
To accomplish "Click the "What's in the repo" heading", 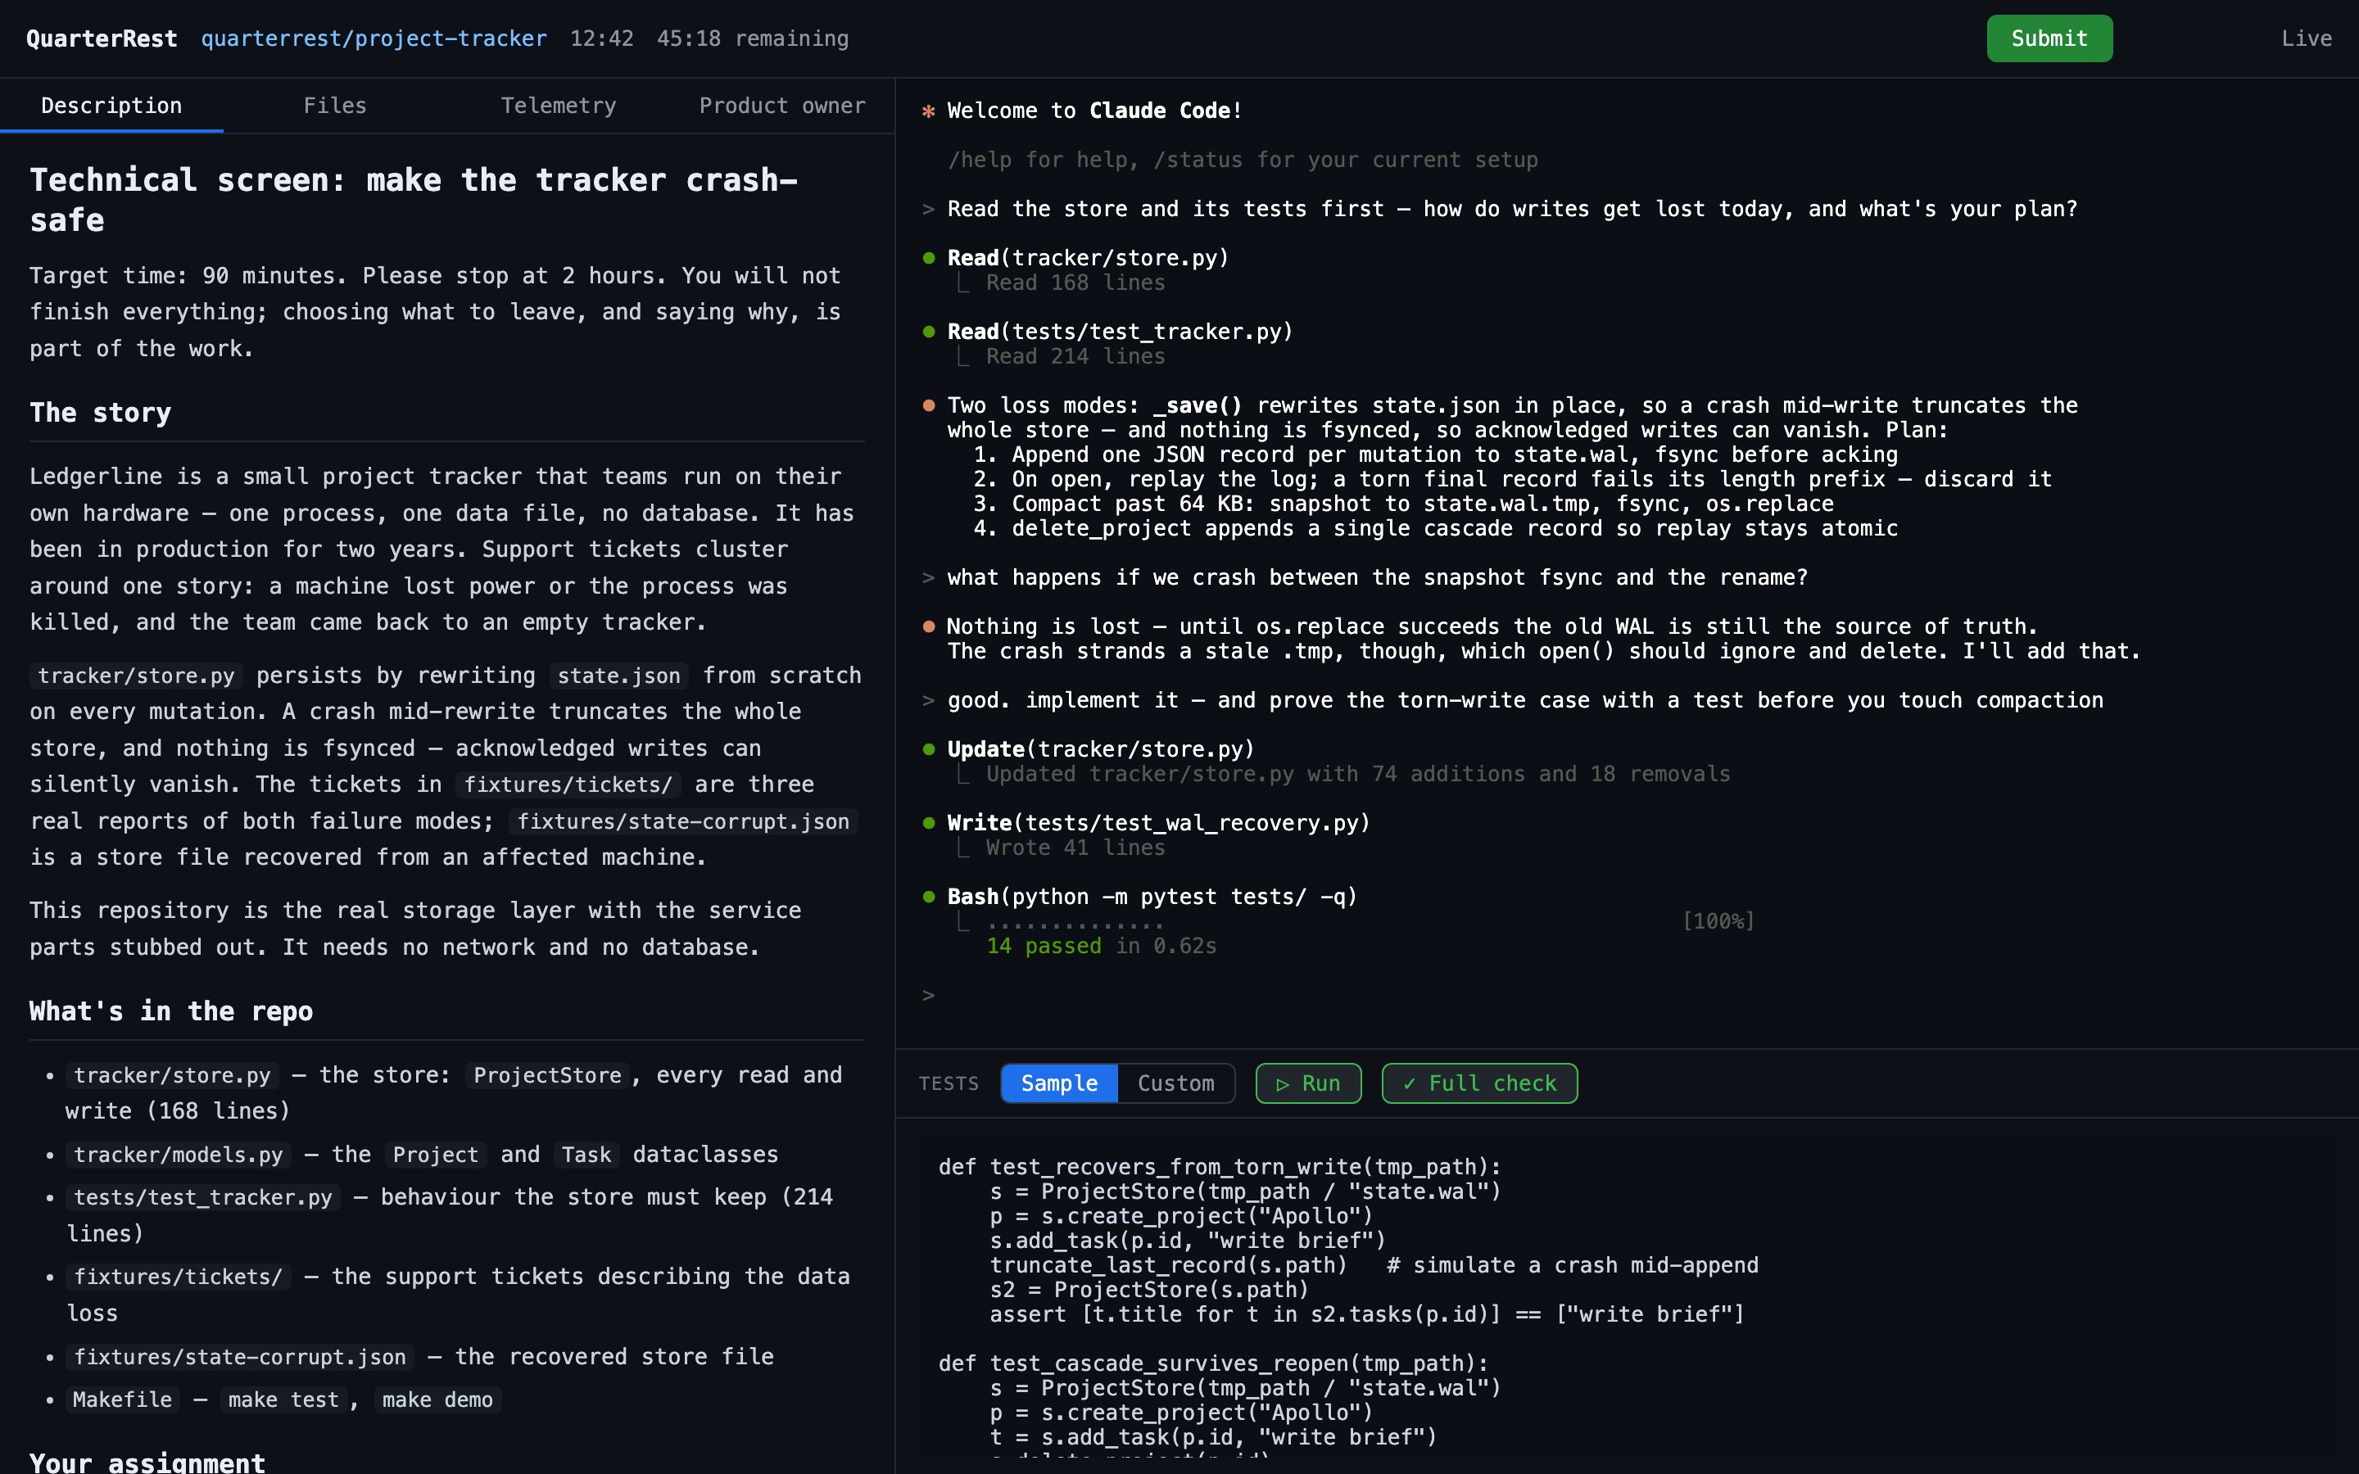I will (170, 1012).
